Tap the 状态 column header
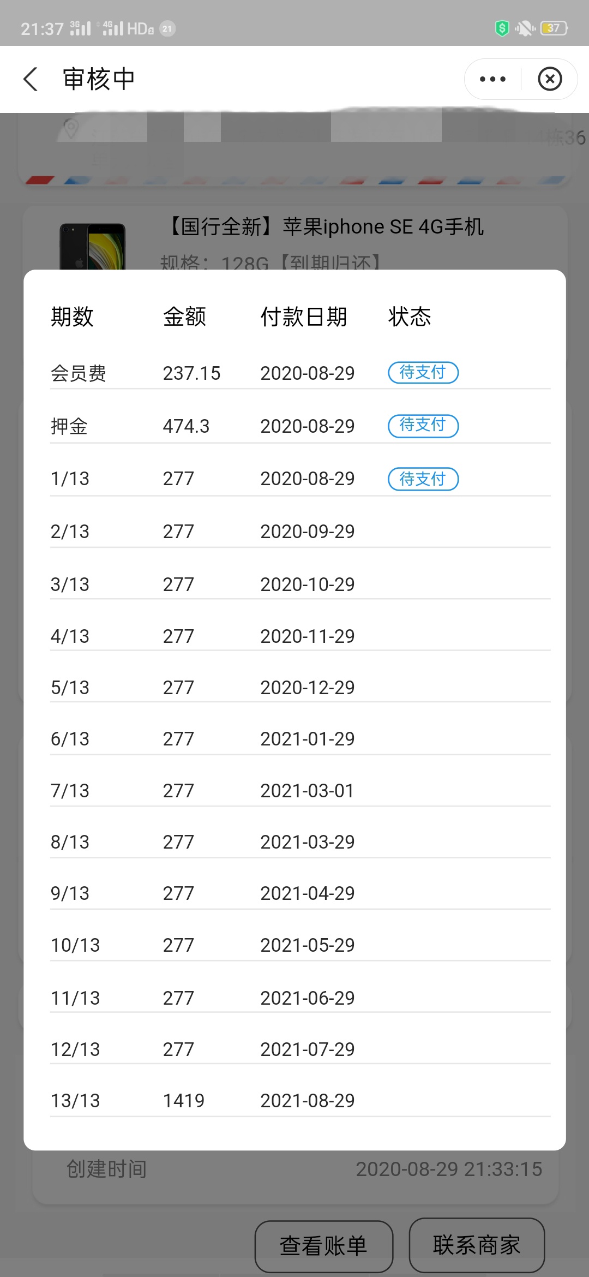589x1277 pixels. [410, 317]
